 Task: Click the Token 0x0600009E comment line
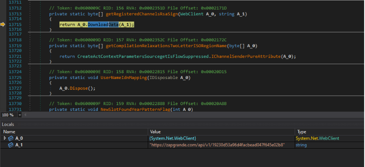[x=138, y=72]
